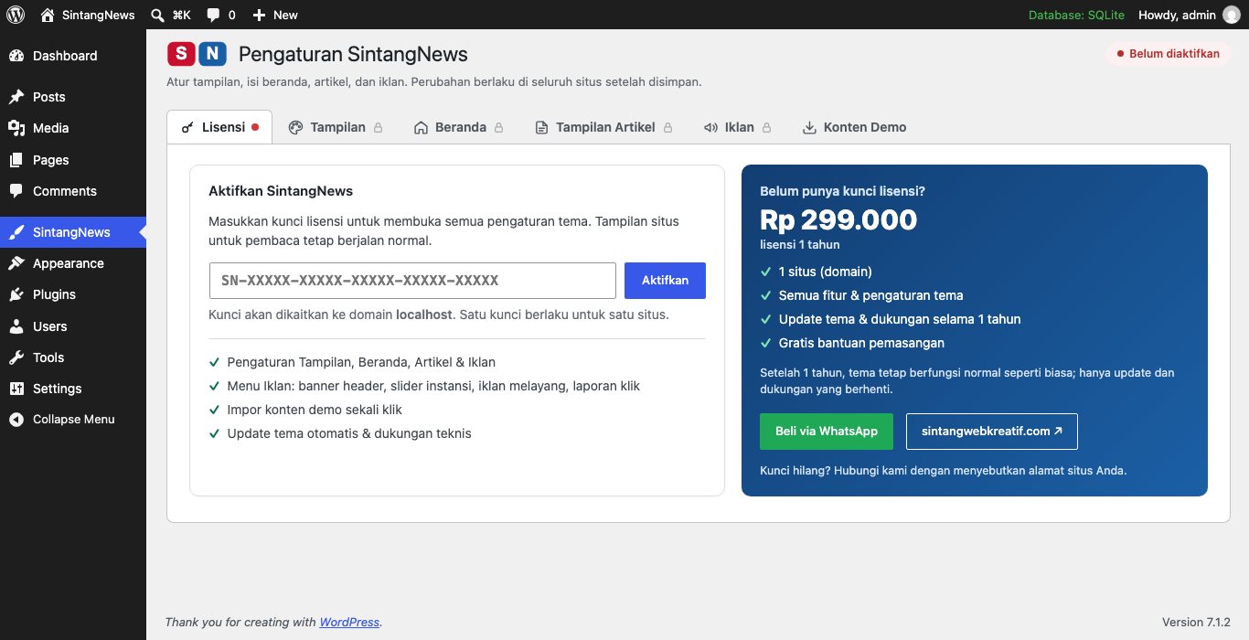Click the Settings sliders icon
1249x640 pixels.
[x=16, y=389]
